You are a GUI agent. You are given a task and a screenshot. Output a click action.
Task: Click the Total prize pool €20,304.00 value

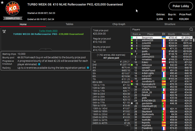coord(99,34)
